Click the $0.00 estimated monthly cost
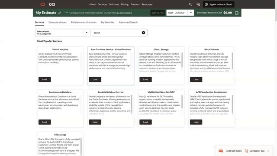The height and width of the screenshot is (156, 277). coord(228,13)
